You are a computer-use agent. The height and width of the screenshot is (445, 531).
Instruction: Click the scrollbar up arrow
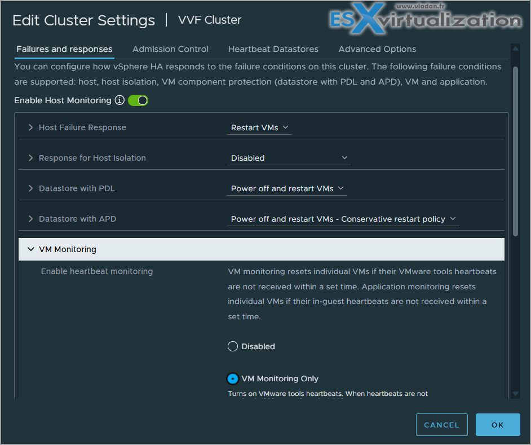[515, 49]
